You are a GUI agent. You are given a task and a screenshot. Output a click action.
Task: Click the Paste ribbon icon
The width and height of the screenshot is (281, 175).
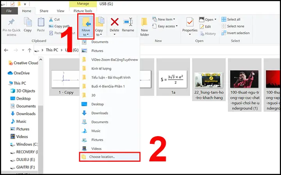41,23
